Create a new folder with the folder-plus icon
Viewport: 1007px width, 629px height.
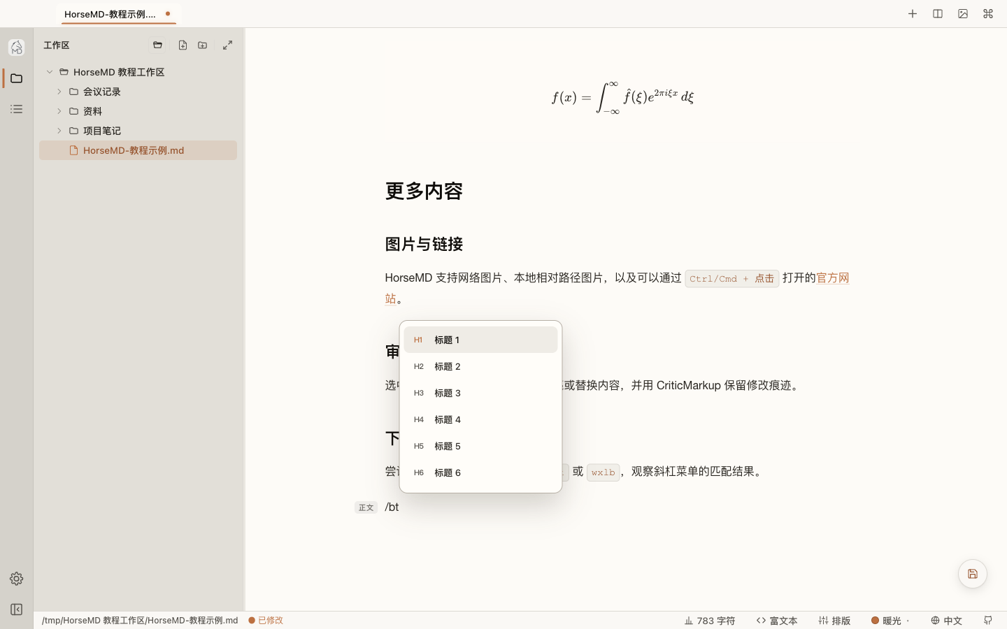pyautogui.click(x=203, y=45)
